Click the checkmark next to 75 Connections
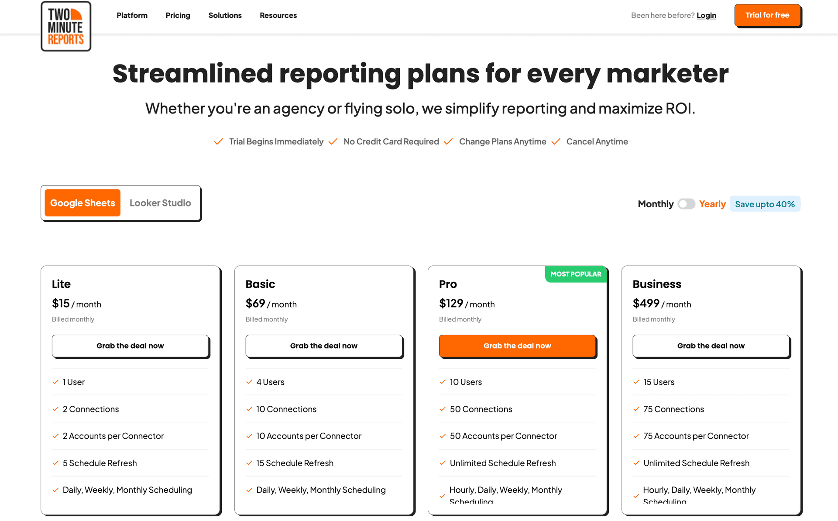 [x=636, y=409]
